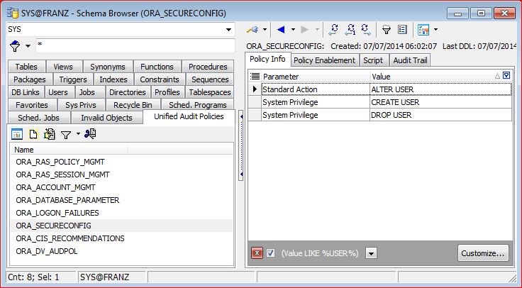Remove grid filter with red X button
Screen dimensions: 522x288
(x=257, y=253)
